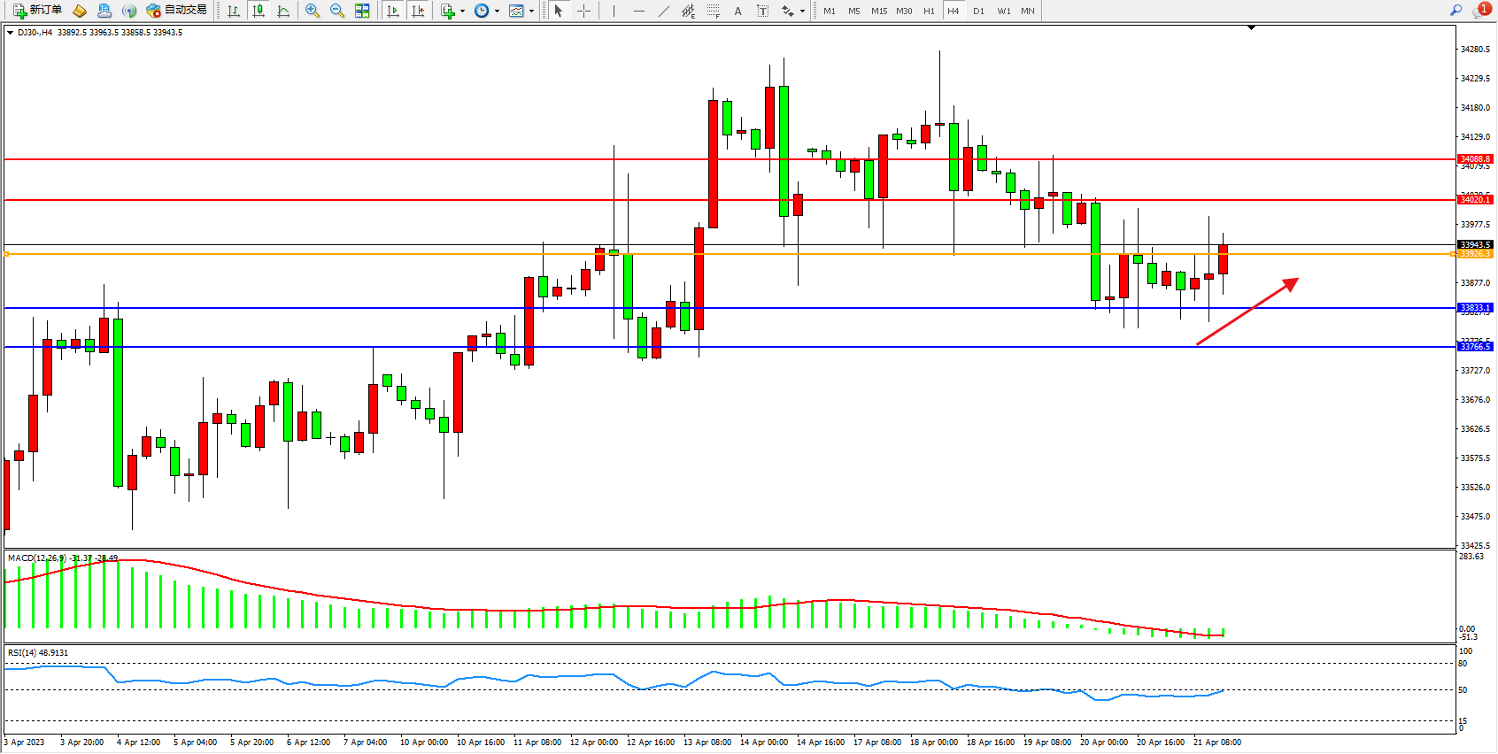Expand the periodicity clock dropdown
The width and height of the screenshot is (1498, 754).
pos(486,11)
